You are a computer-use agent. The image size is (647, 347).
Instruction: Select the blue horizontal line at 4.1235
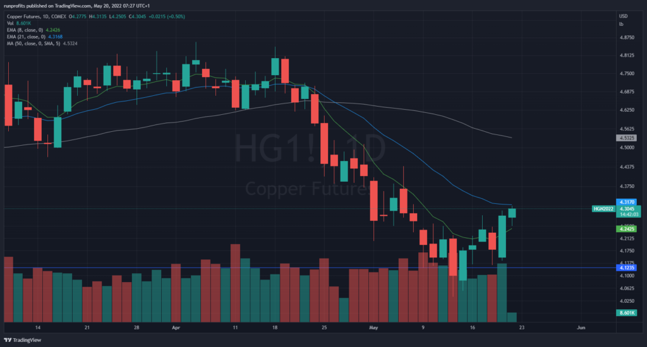pos(190,268)
